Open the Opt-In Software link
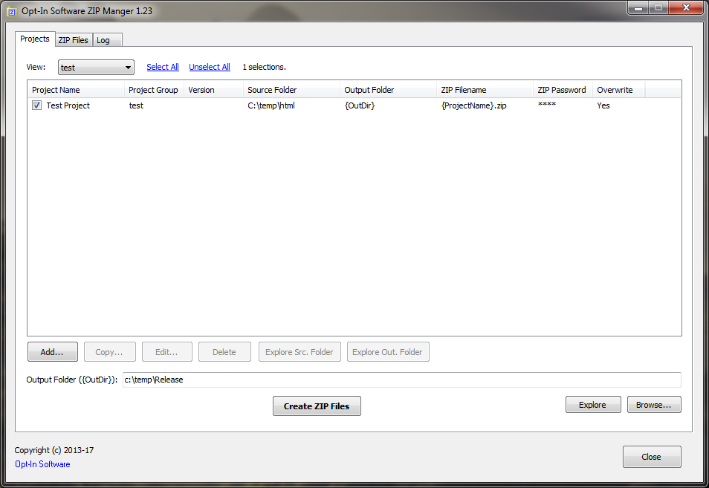The image size is (709, 488). coord(42,464)
